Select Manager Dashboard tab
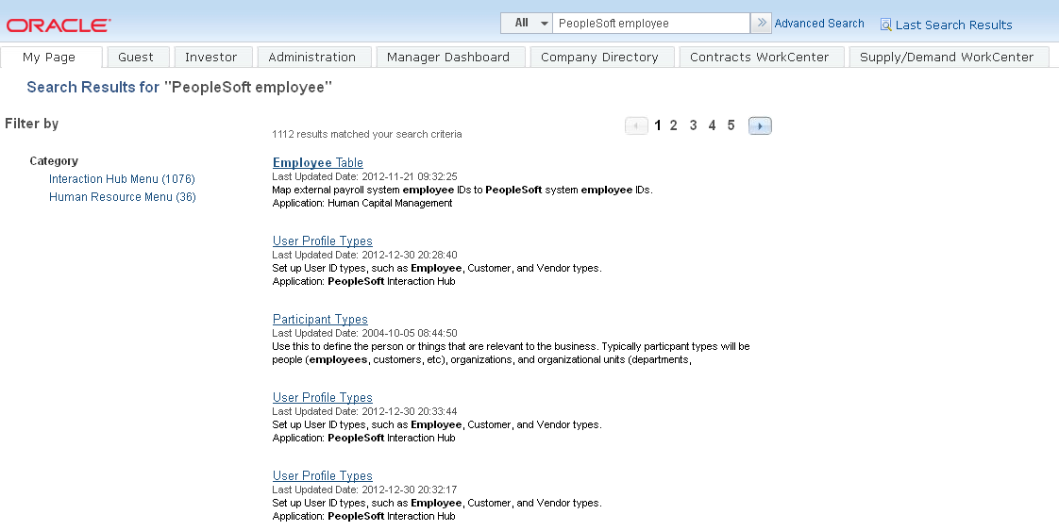1059x531 pixels. coord(448,58)
